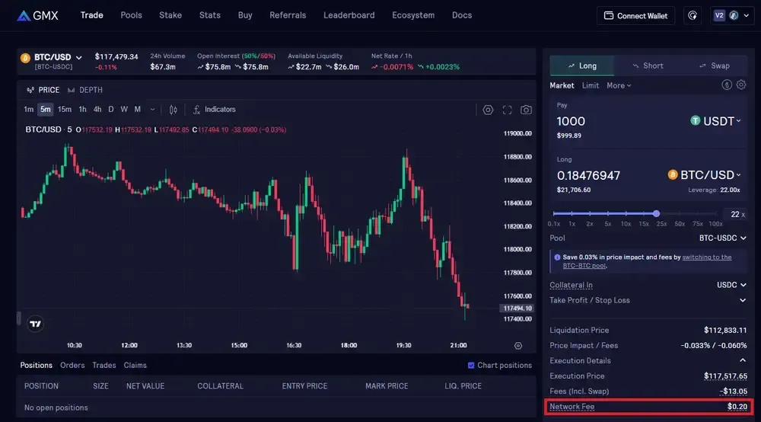Click the leverage slider handle
This screenshot has width=761, height=422.
(x=656, y=214)
